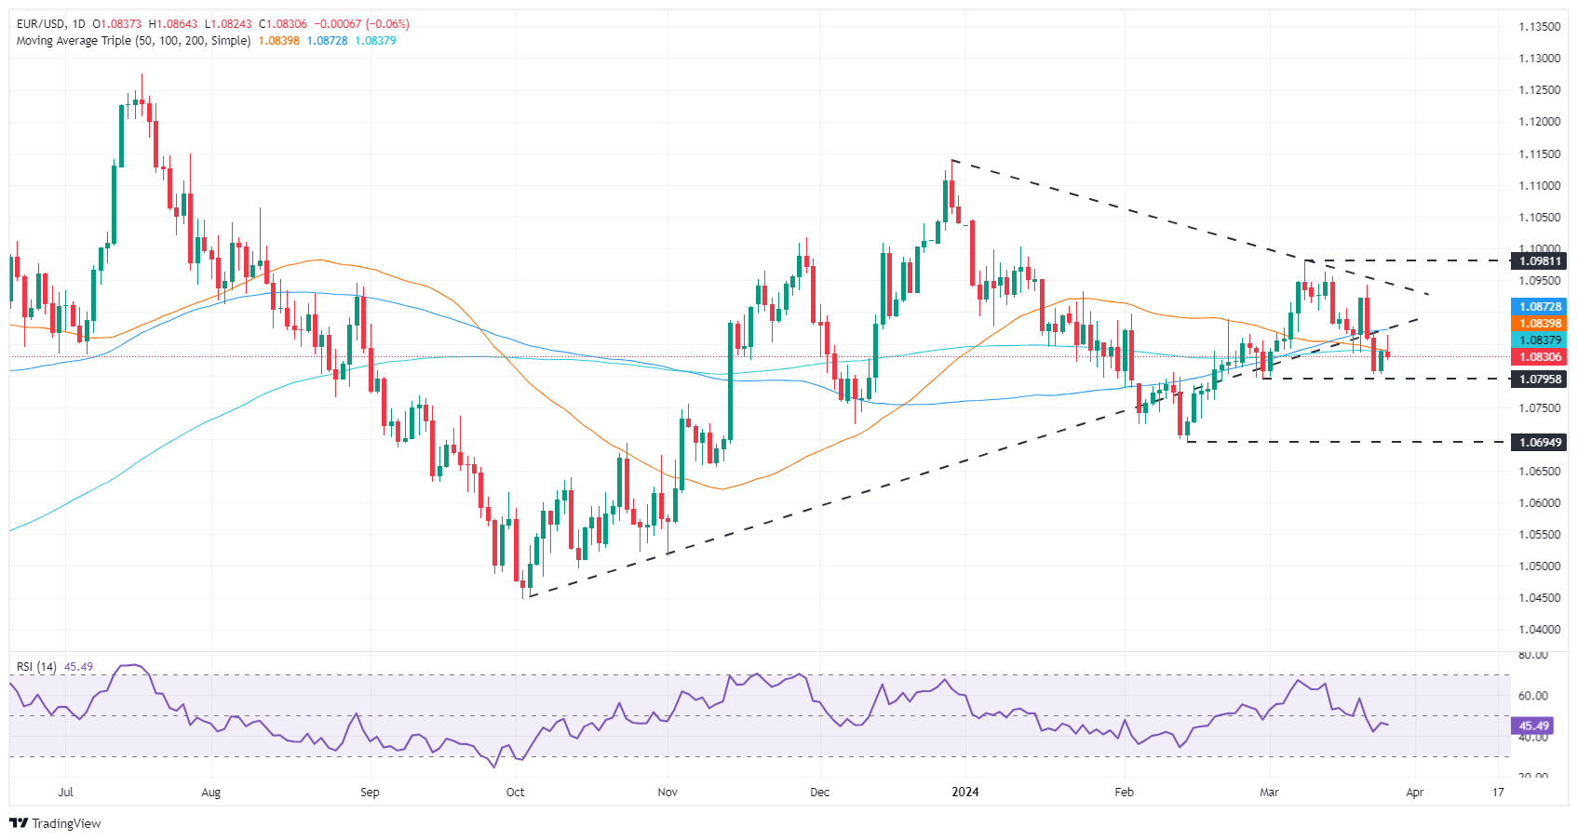Click the Moving Average Triple legend label

(133, 41)
